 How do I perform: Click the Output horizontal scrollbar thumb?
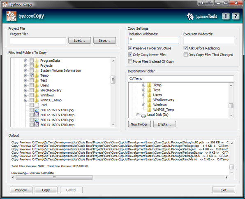coord(54,178)
